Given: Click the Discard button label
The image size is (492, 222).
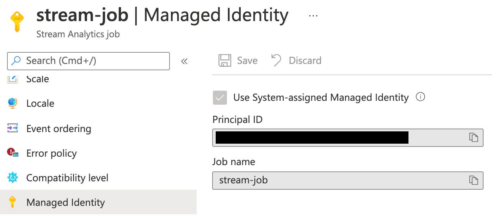Looking at the screenshot, I should [x=305, y=60].
